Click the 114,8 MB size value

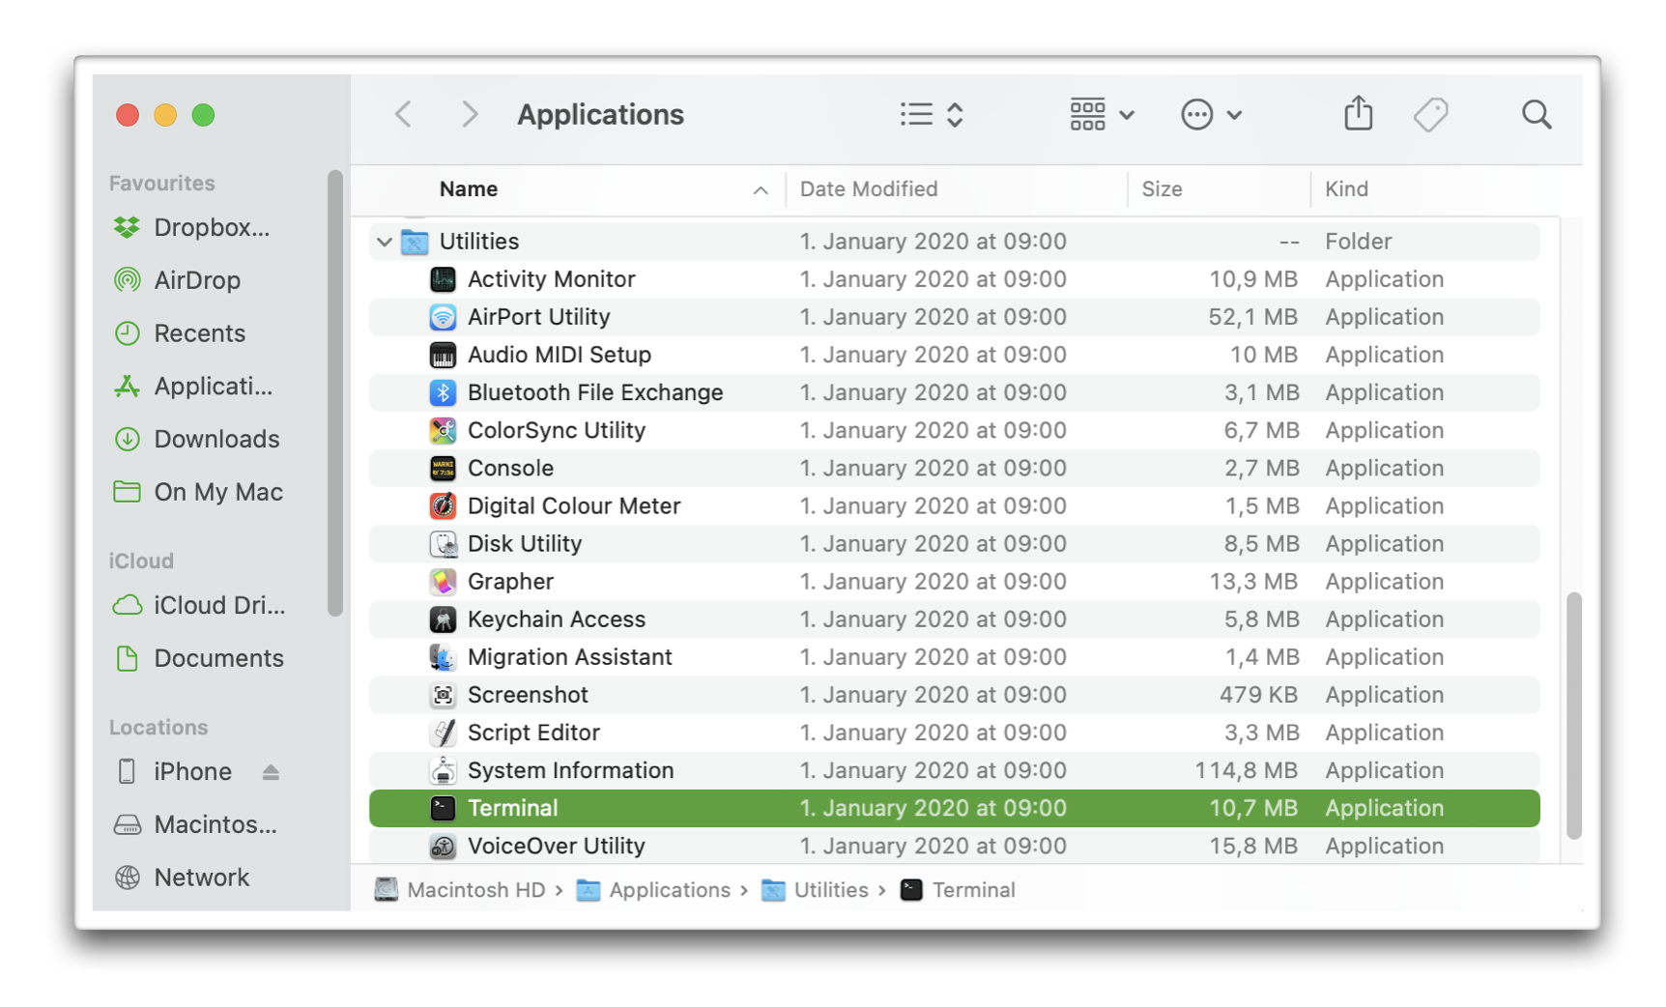(1247, 770)
